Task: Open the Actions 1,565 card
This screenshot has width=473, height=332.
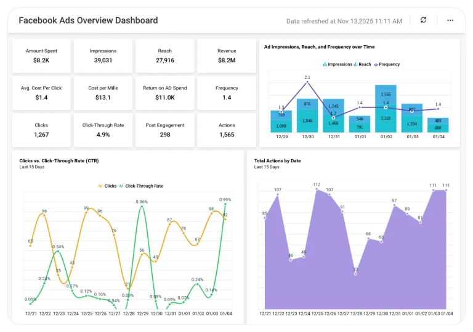Action: pos(227,130)
